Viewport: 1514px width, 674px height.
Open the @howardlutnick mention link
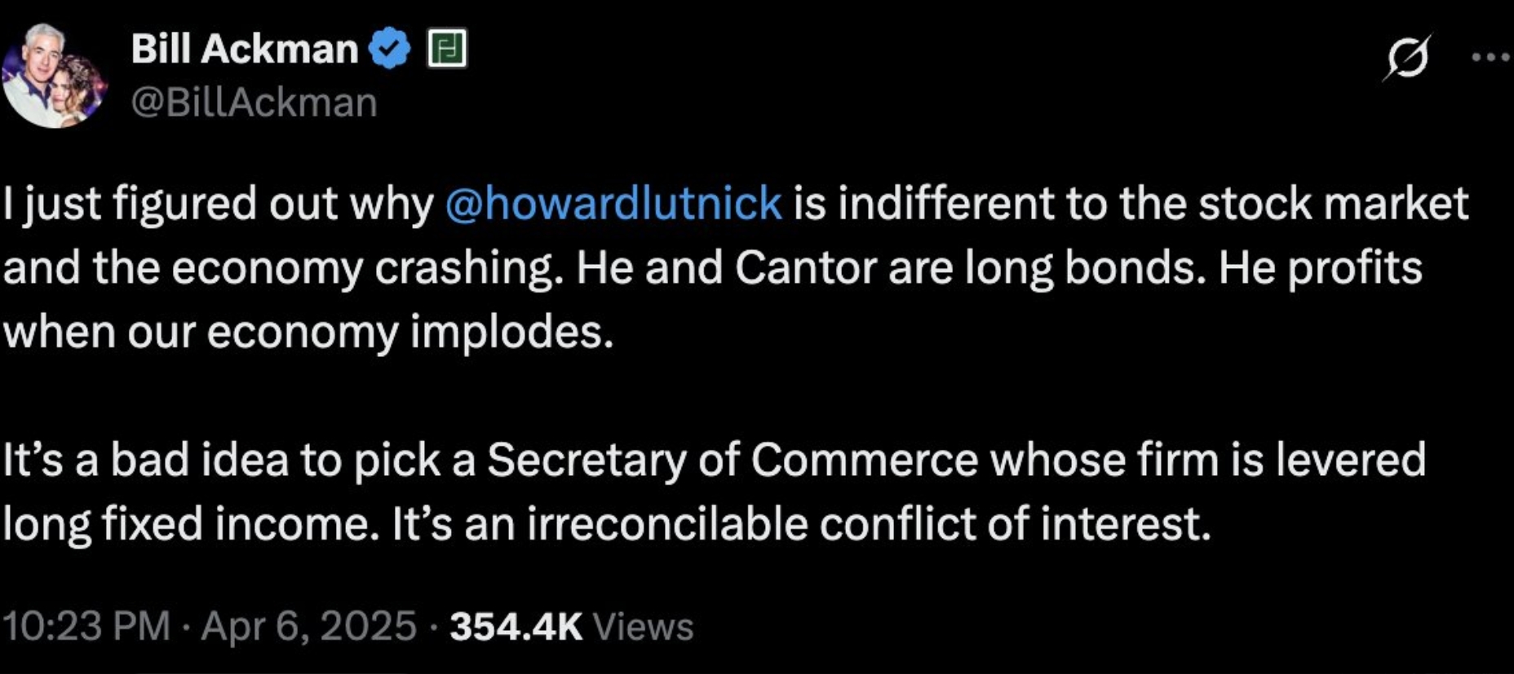pyautogui.click(x=613, y=203)
